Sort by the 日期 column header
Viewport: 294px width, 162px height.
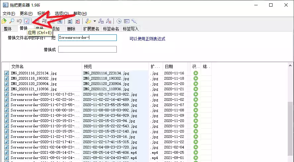click(x=175, y=66)
